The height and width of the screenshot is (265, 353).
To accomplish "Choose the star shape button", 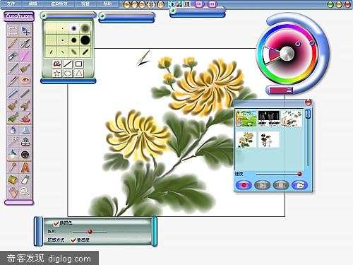I will click(x=56, y=73).
